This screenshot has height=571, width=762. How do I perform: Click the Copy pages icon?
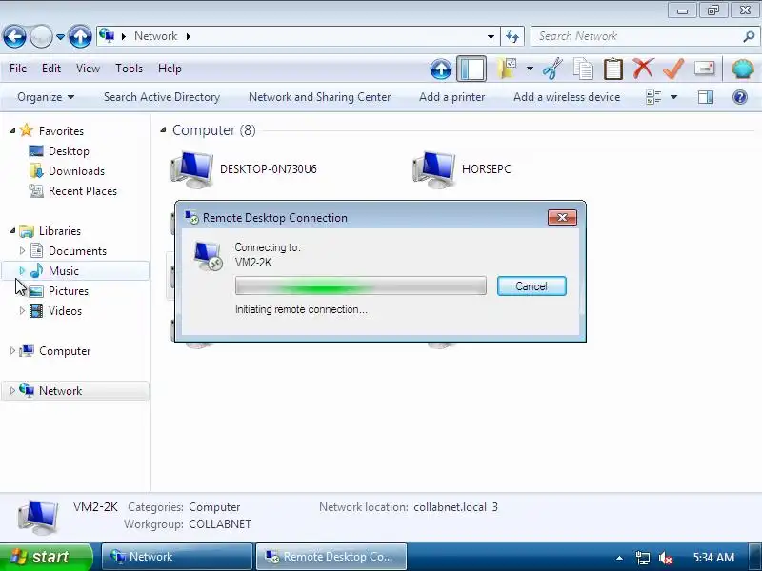click(583, 69)
